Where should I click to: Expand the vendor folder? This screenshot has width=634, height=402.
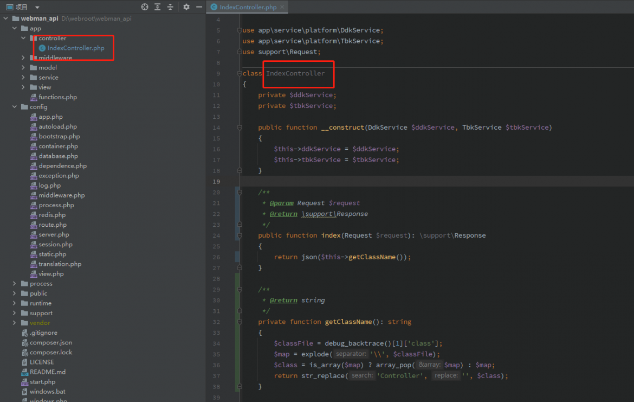[15, 323]
